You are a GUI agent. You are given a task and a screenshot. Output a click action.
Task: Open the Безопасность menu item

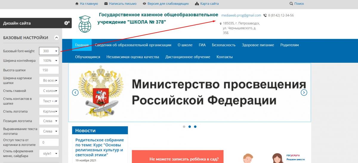coord(224,45)
